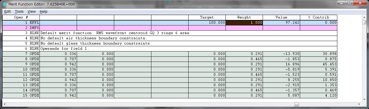
Task: Click contribution 1.353 in row 13
Action: pyautogui.click(x=318, y=85)
